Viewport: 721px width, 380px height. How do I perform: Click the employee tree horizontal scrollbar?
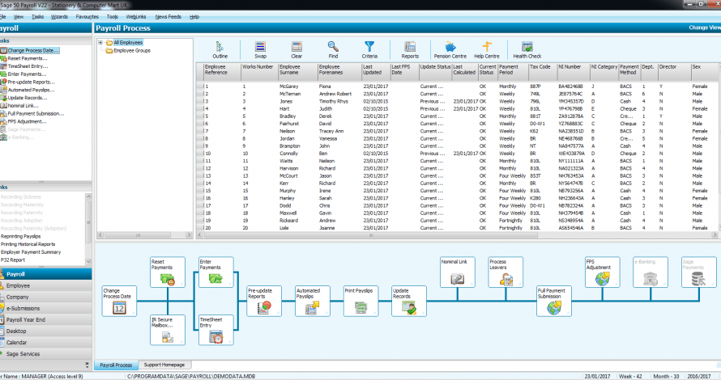(x=138, y=235)
